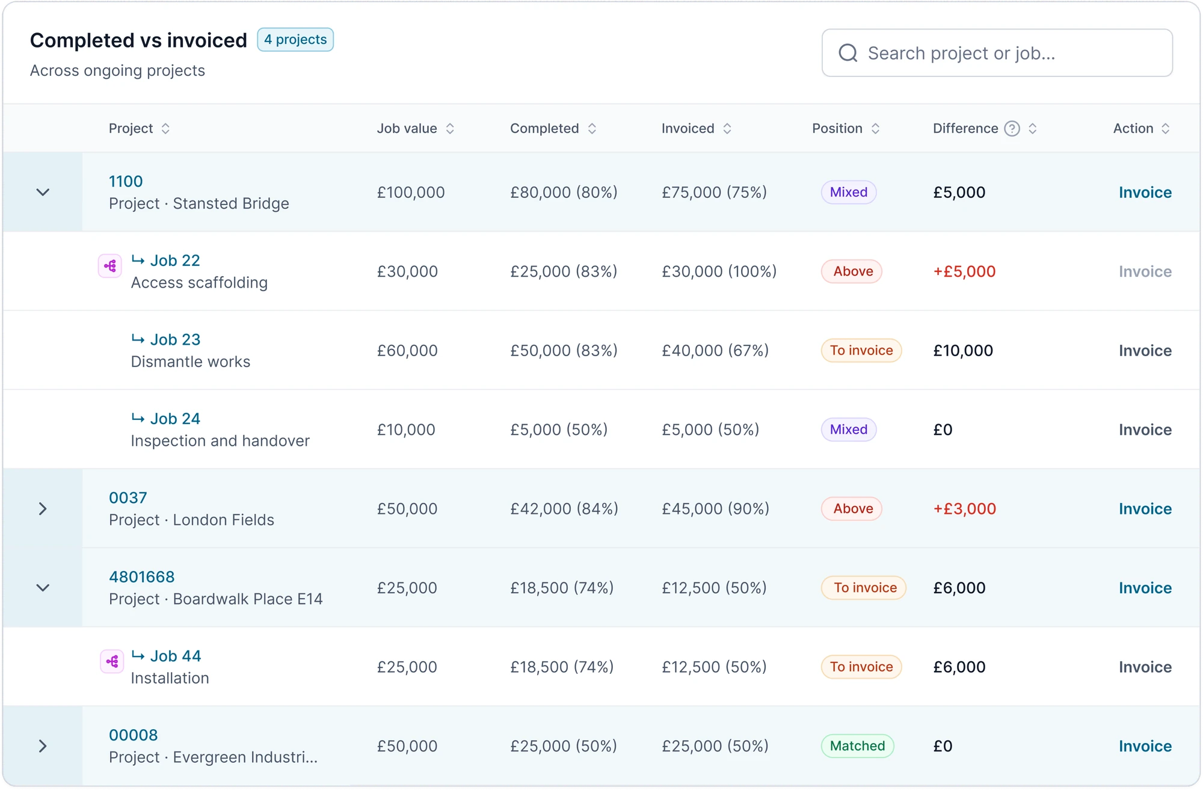This screenshot has height=790, width=1203.
Task: Focus the Search project or job field
Action: [997, 53]
